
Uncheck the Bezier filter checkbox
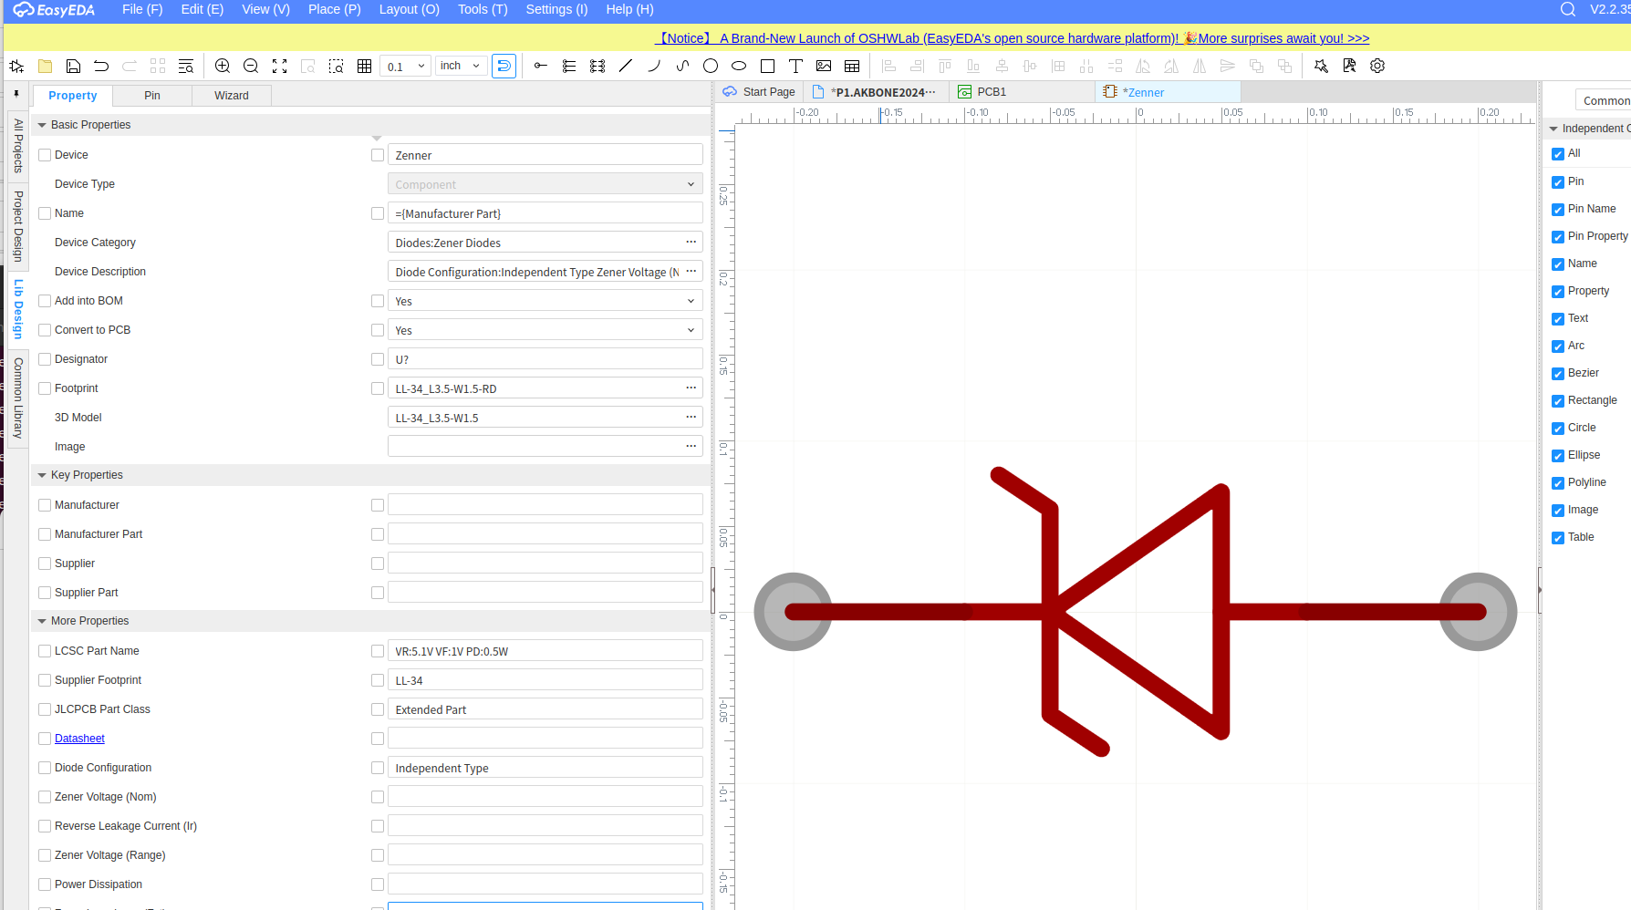coord(1558,374)
